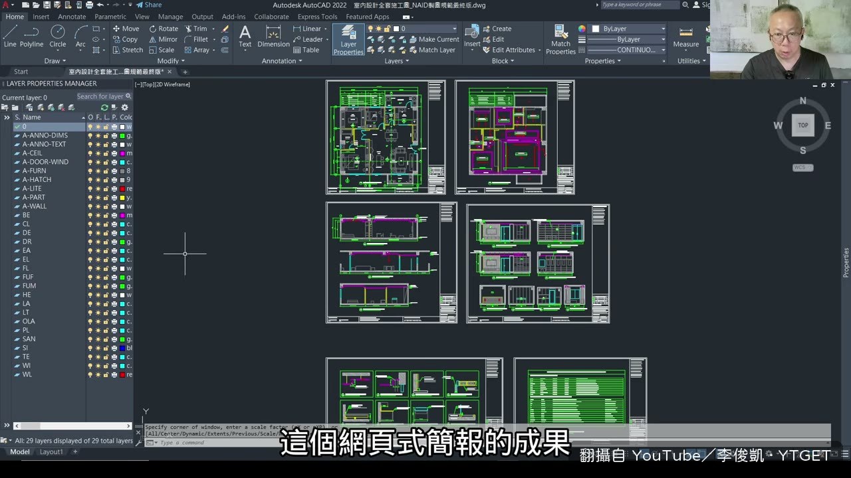Lock the A-CEIL layer
Image resolution: width=851 pixels, height=478 pixels.
pyautogui.click(x=106, y=153)
